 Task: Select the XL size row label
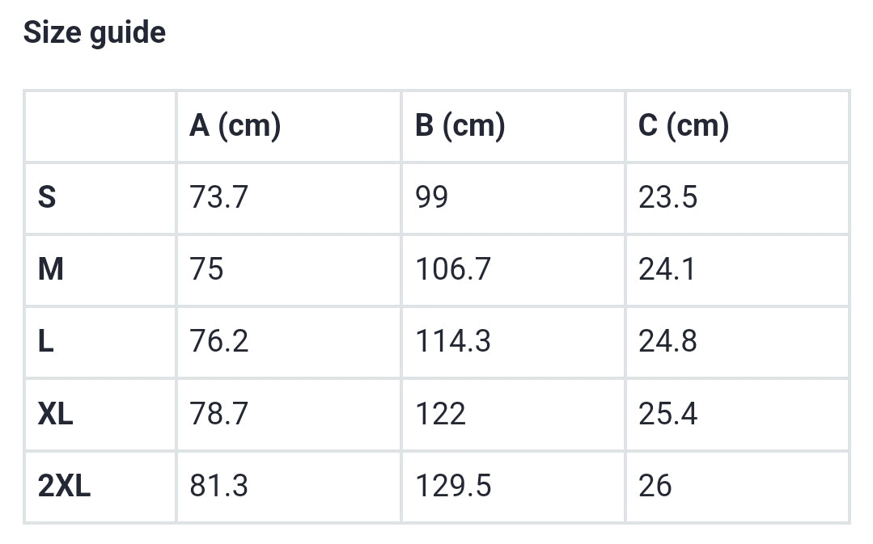(55, 414)
